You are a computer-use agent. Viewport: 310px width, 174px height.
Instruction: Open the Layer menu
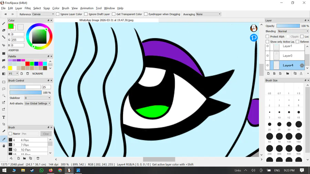coord(19,8)
